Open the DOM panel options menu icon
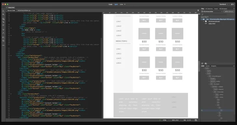This screenshot has height=125, width=237. click(x=234, y=66)
